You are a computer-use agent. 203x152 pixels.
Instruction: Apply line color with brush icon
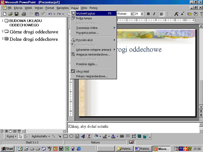point(105,136)
